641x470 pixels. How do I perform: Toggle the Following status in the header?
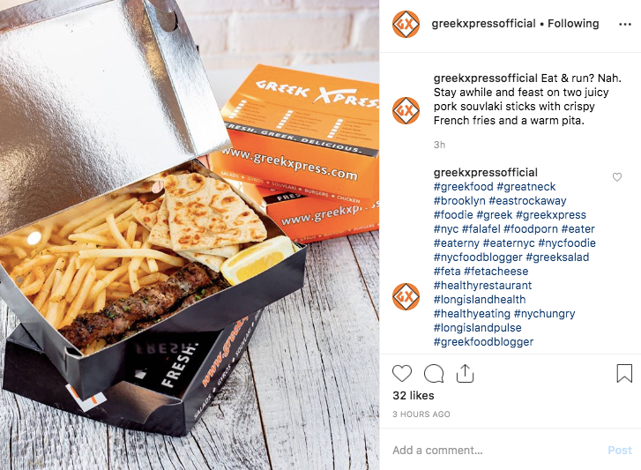click(x=573, y=24)
